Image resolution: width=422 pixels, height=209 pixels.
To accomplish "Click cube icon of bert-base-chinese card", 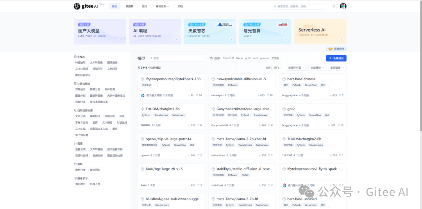I will click(284, 79).
